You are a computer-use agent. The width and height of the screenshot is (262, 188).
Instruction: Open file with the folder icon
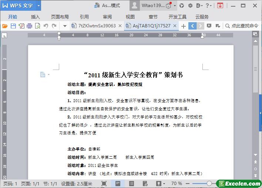[5, 26]
